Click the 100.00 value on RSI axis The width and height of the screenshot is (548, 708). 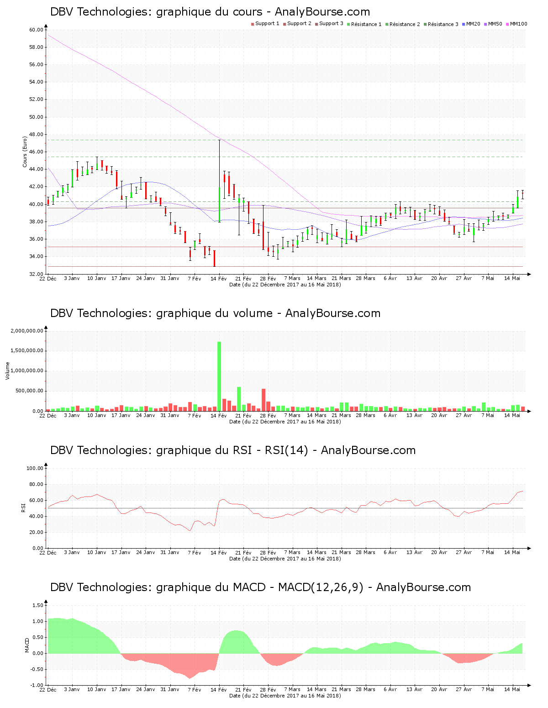coord(35,468)
